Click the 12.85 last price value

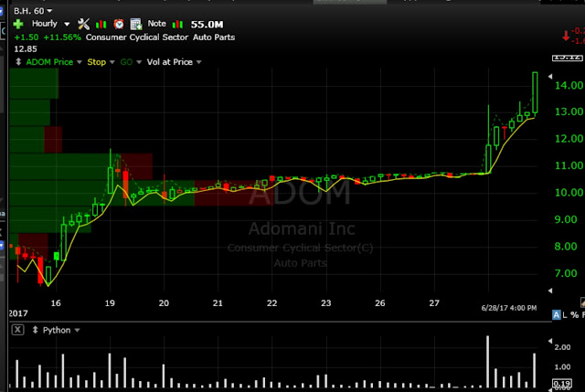(26, 48)
